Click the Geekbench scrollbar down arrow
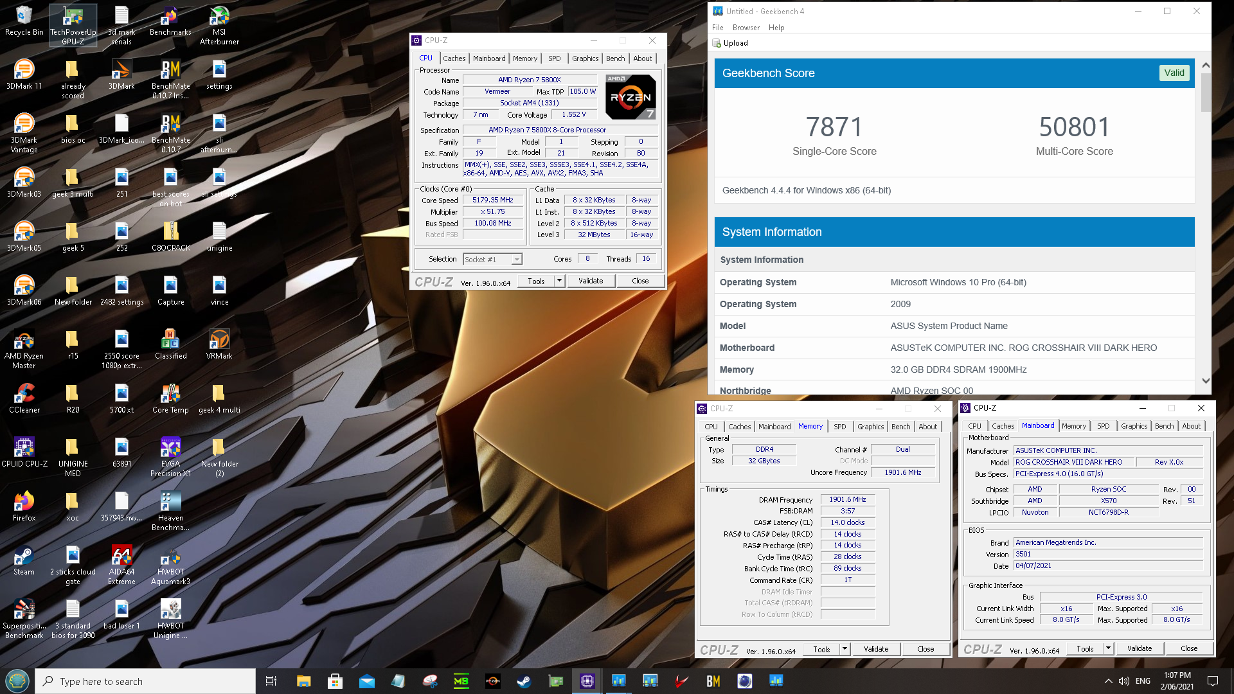The height and width of the screenshot is (694, 1234). 1206,381
